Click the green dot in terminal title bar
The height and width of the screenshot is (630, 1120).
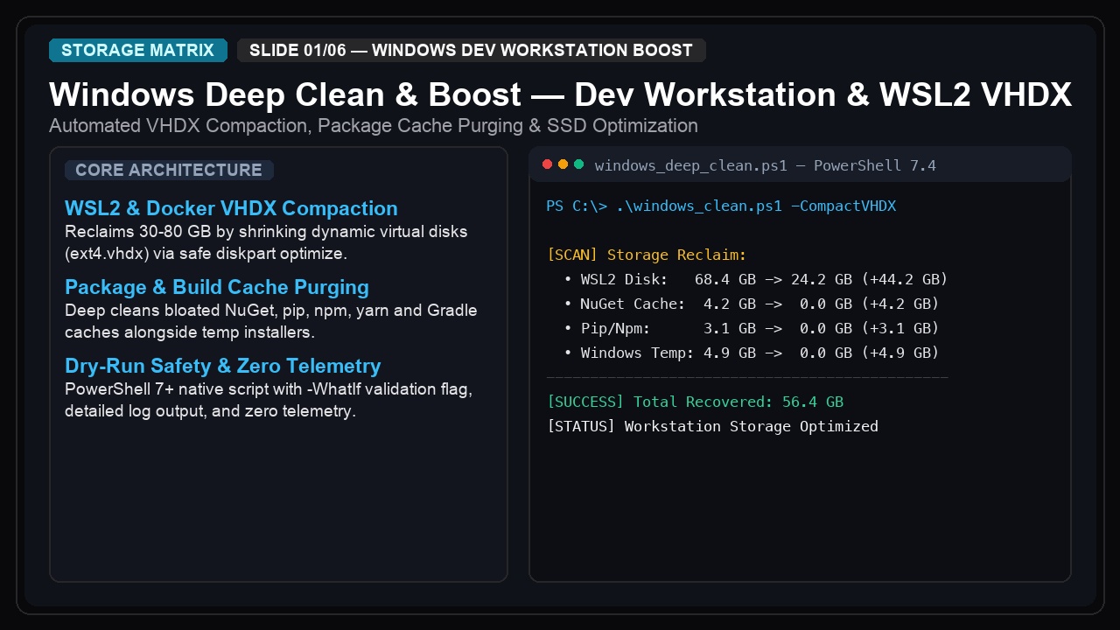pyautogui.click(x=578, y=164)
